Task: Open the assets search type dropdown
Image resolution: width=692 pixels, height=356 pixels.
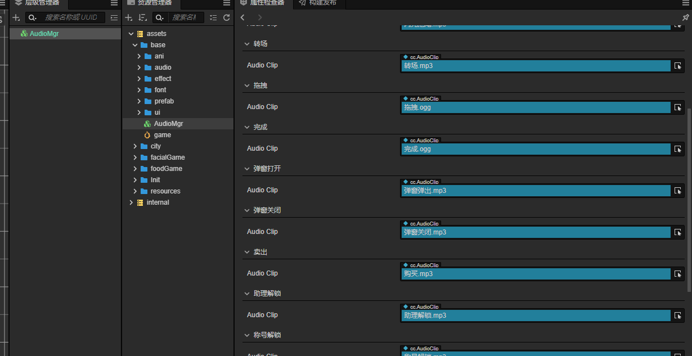Action: 160,18
